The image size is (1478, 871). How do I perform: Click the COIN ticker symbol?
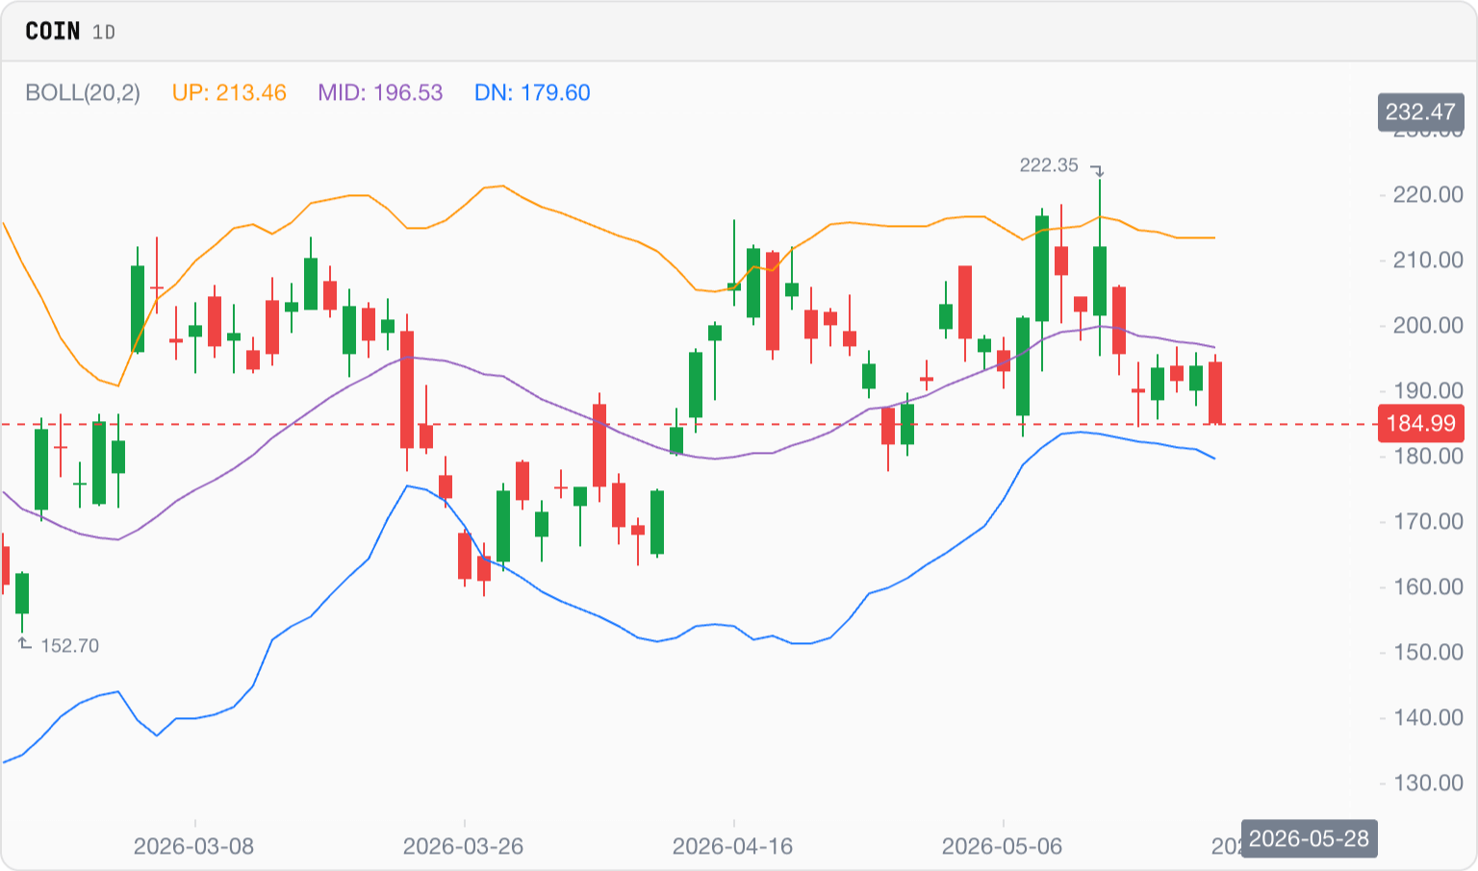point(53,32)
